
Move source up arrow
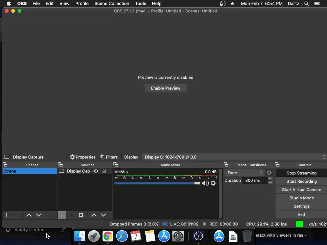[x=94, y=215]
